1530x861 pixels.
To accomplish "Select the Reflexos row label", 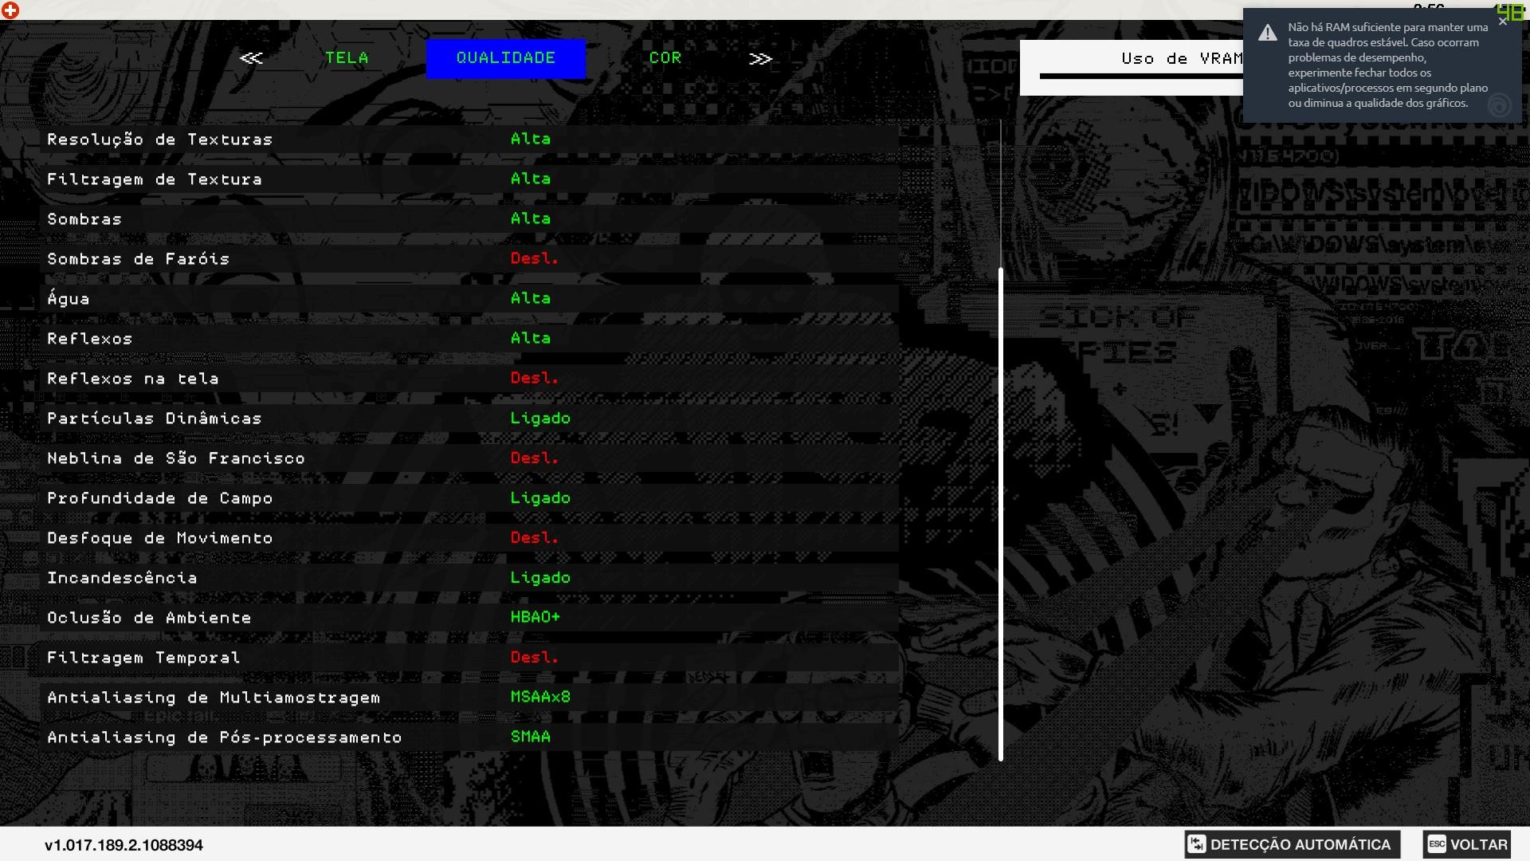I will [x=90, y=339].
